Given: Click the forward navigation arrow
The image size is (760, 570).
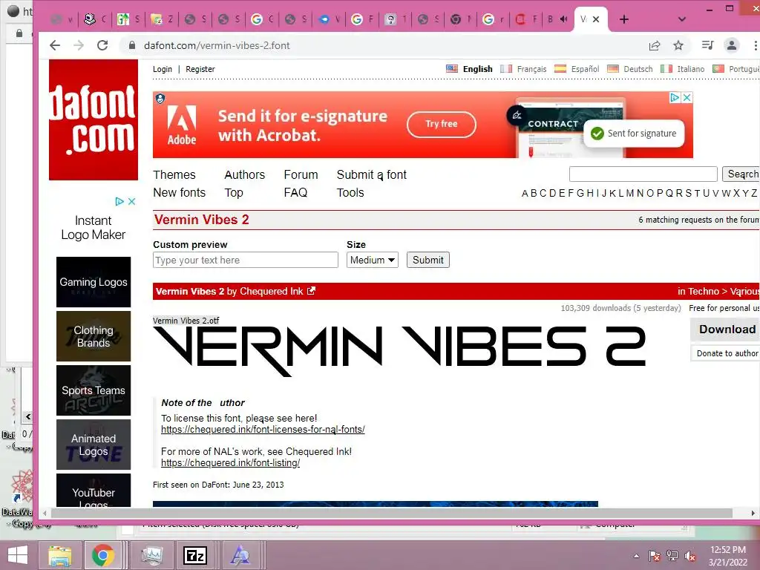Looking at the screenshot, I should coord(79,45).
